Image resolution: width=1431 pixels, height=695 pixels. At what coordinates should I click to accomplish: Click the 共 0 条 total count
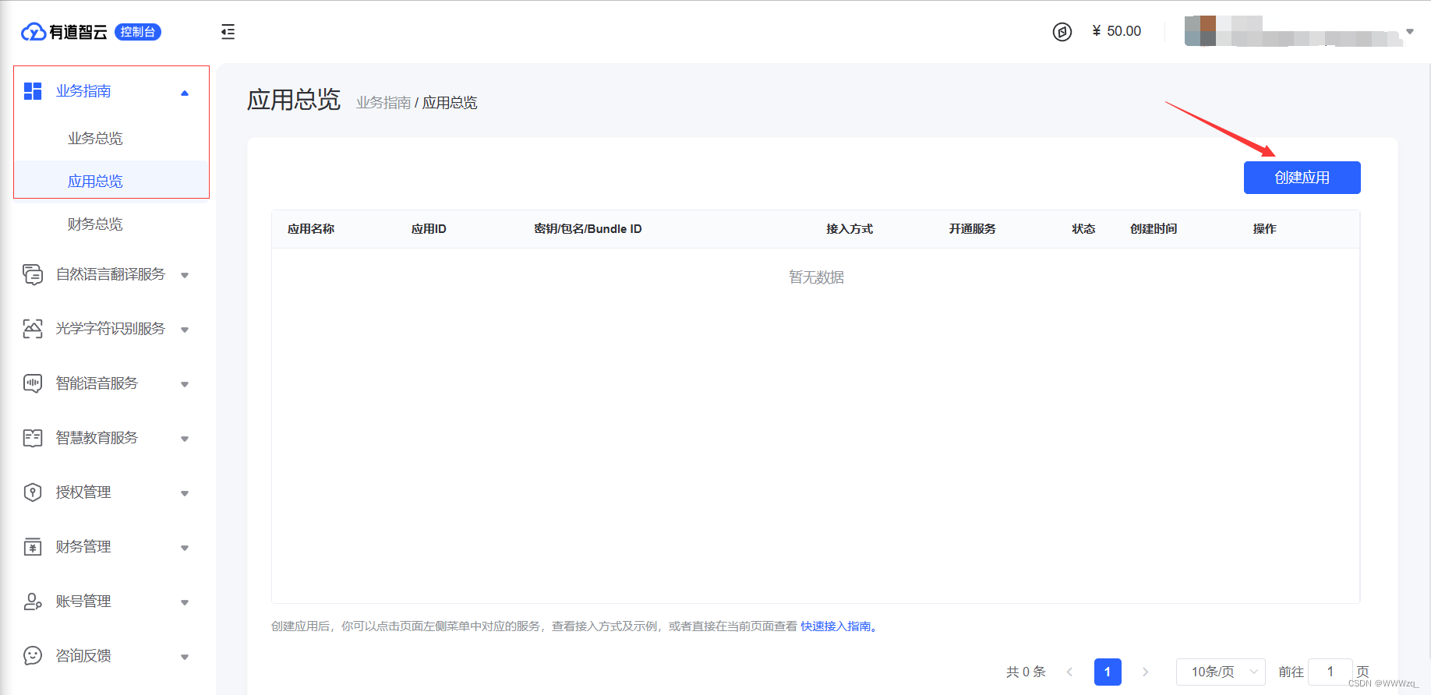tap(1026, 672)
